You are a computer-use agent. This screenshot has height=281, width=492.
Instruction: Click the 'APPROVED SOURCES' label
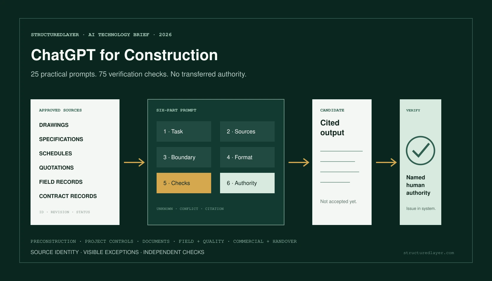[60, 110]
